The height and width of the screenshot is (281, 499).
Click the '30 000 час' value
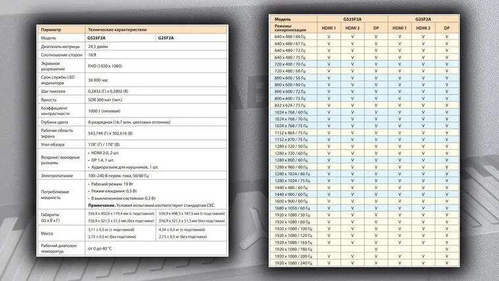coord(98,80)
